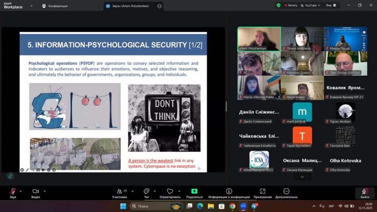The width and height of the screenshot is (377, 212).
Task: Expand video options arrow next to Видео
Action: tap(45, 191)
